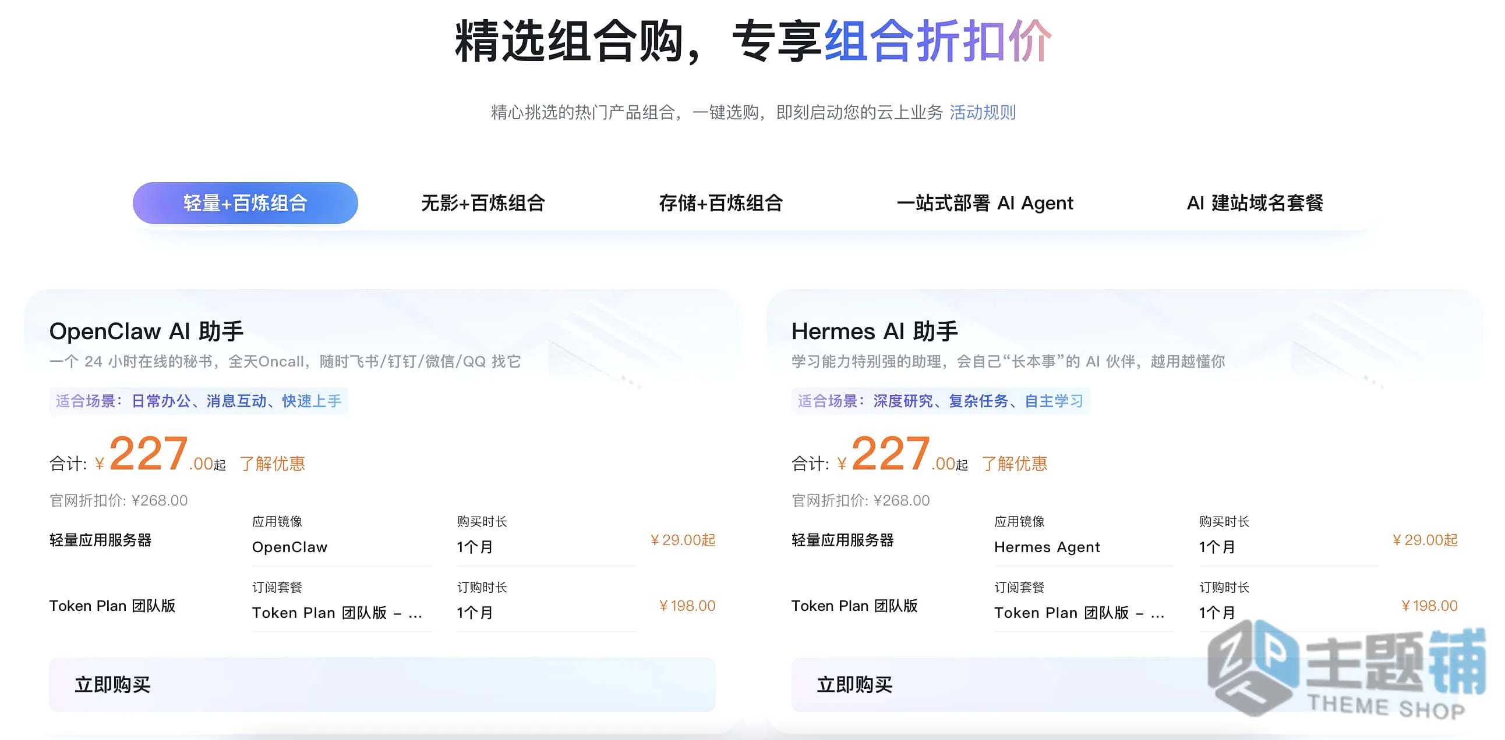Click the OpenClaw AI 助手 title
The height and width of the screenshot is (740, 1505).
146,331
